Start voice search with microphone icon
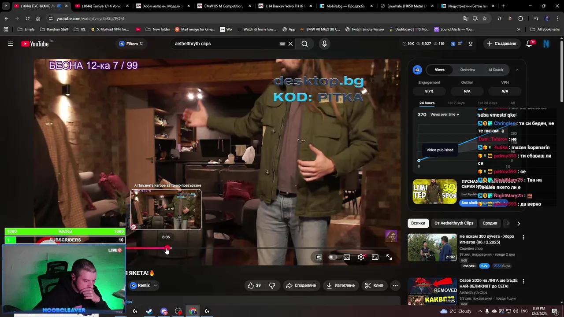Image resolution: width=564 pixels, height=317 pixels. [x=324, y=44]
